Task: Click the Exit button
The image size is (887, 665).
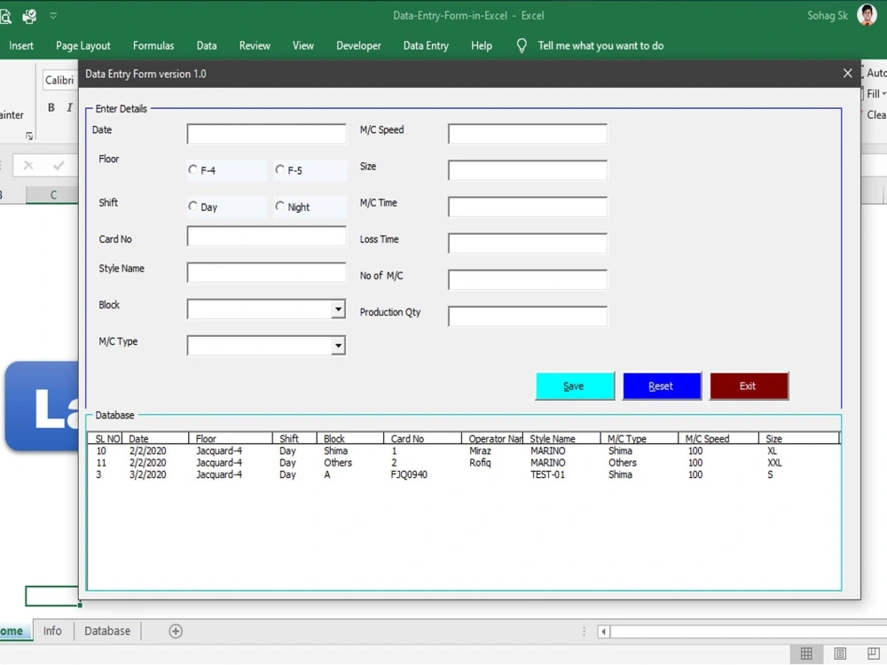Action: point(749,387)
